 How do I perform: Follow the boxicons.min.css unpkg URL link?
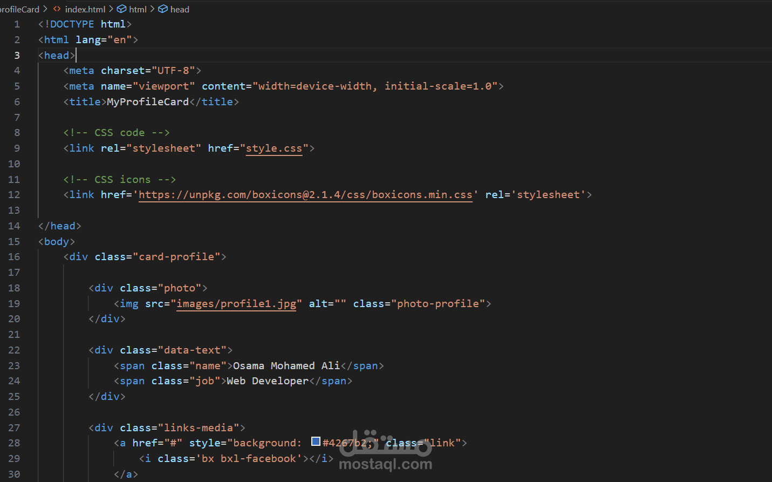(305, 195)
